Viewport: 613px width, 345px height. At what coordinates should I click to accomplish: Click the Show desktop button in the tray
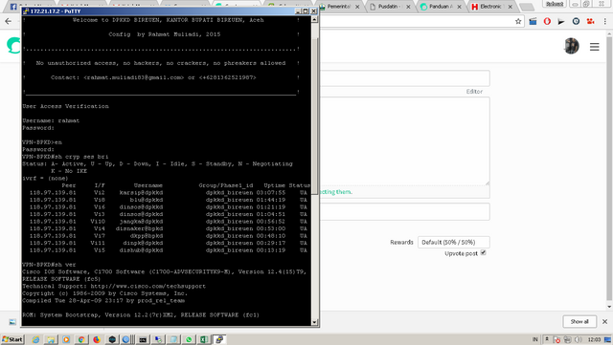[x=608, y=339]
